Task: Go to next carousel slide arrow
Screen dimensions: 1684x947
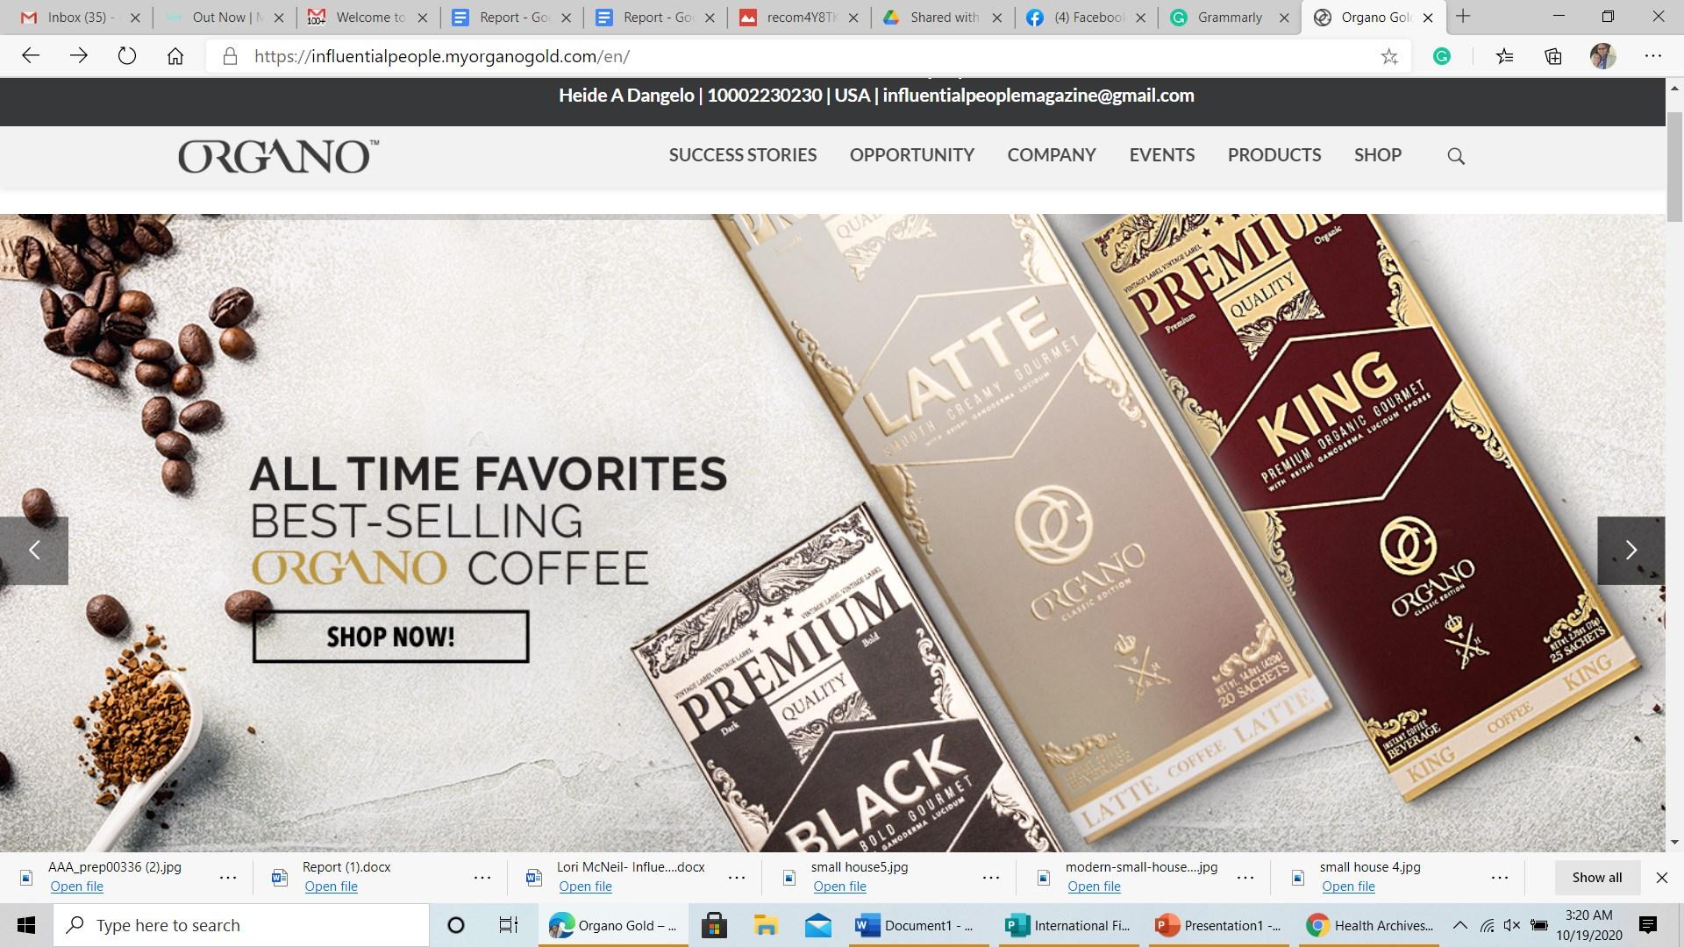Action: click(1630, 550)
